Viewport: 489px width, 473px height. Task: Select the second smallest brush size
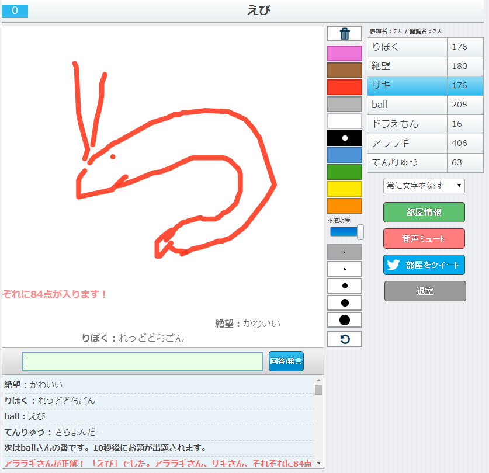pyautogui.click(x=345, y=269)
